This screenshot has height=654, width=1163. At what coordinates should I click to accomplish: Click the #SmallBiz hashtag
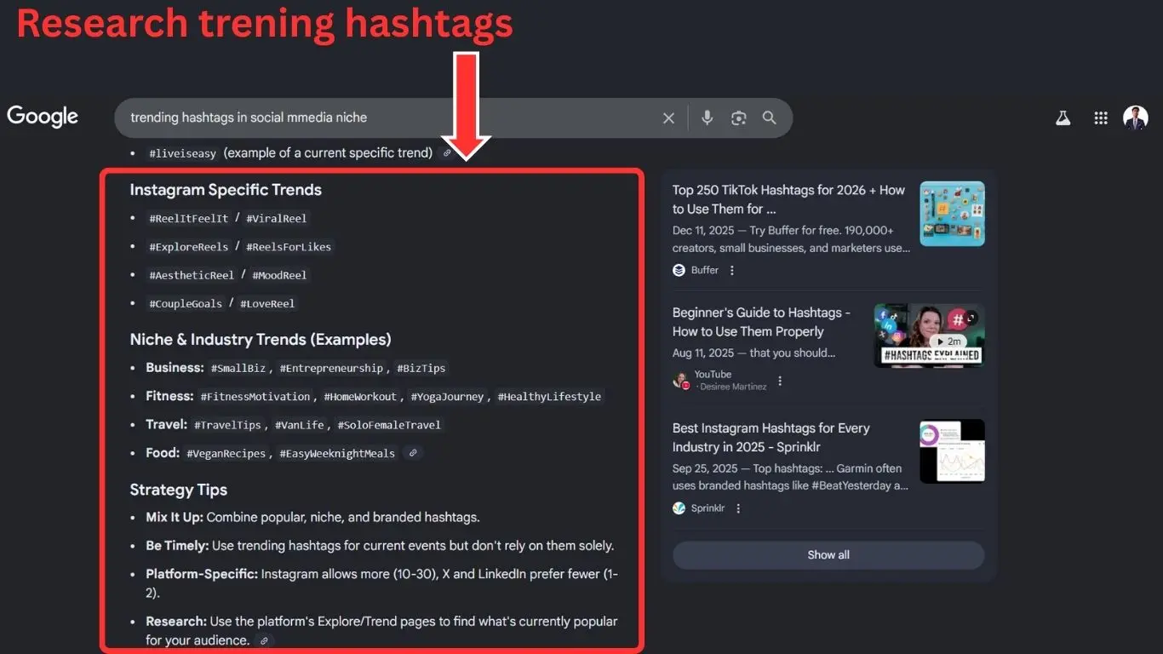(x=239, y=369)
